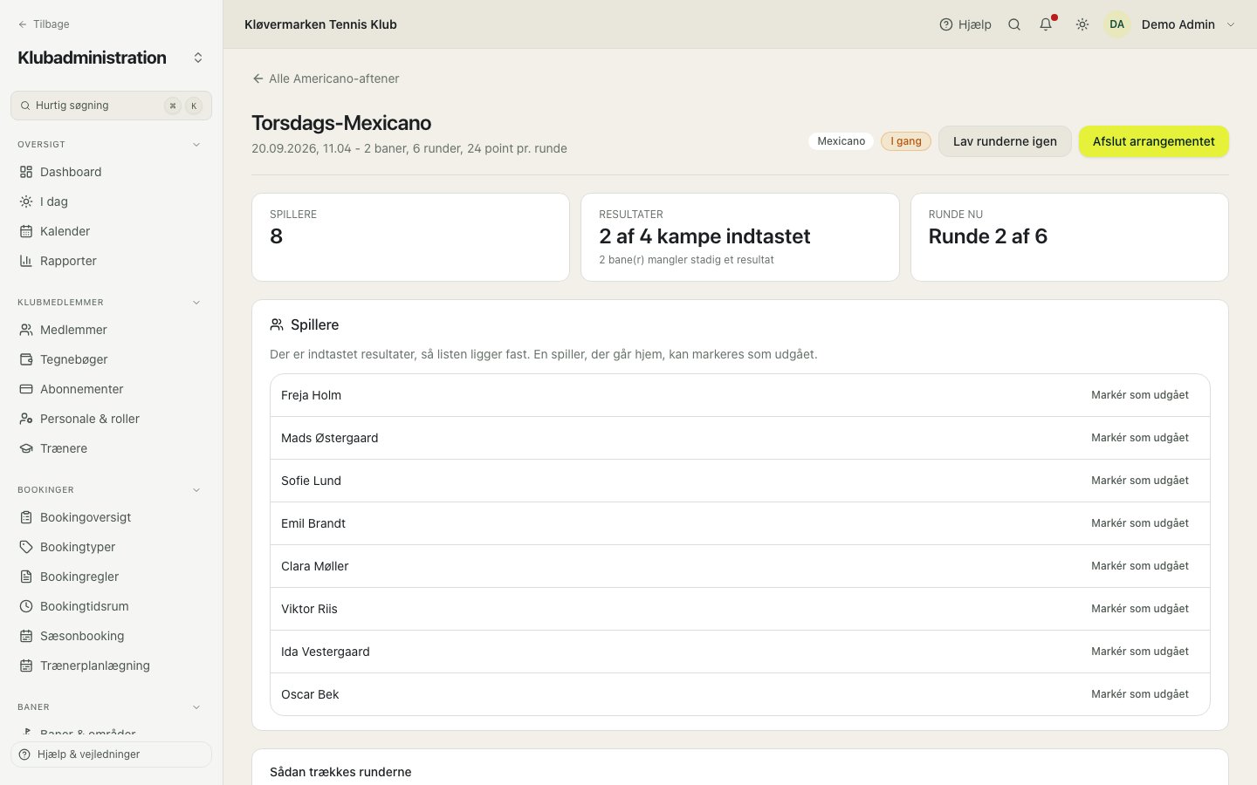Click Afslut arrangementet button
The height and width of the screenshot is (785, 1257).
point(1154,141)
